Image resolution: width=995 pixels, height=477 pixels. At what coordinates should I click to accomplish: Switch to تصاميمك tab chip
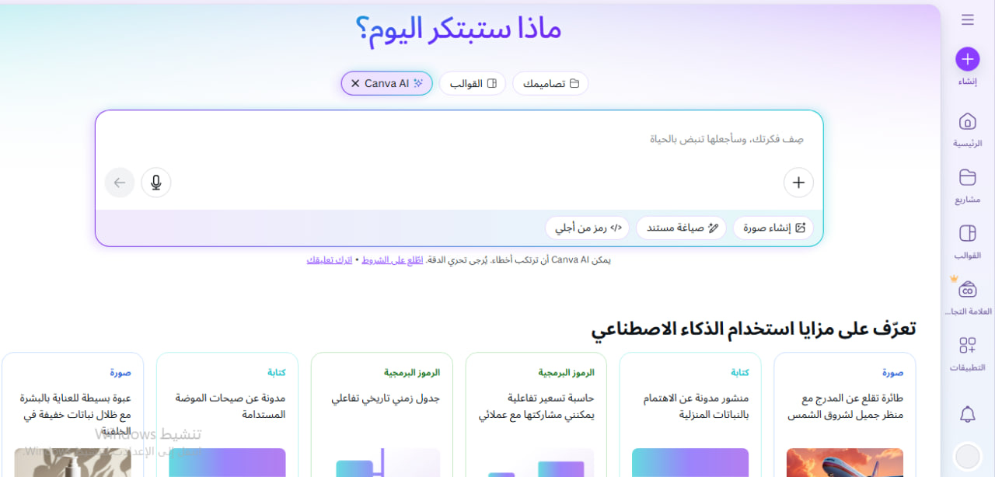click(550, 83)
